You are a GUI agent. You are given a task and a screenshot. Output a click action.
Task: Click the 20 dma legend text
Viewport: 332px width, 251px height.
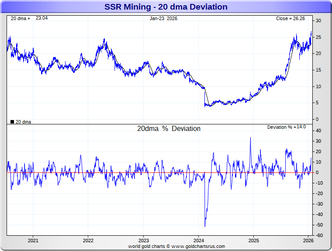pyautogui.click(x=23, y=122)
